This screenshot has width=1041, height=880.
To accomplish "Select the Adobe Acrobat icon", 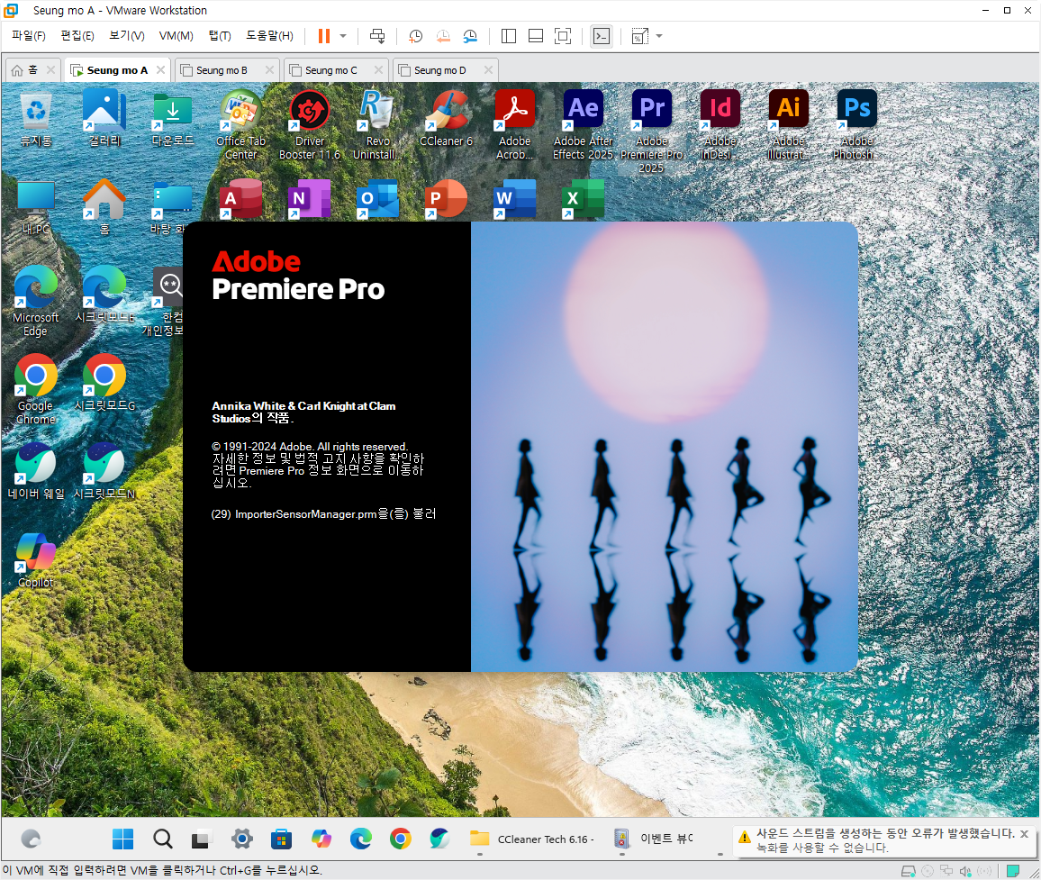I will pos(514,126).
